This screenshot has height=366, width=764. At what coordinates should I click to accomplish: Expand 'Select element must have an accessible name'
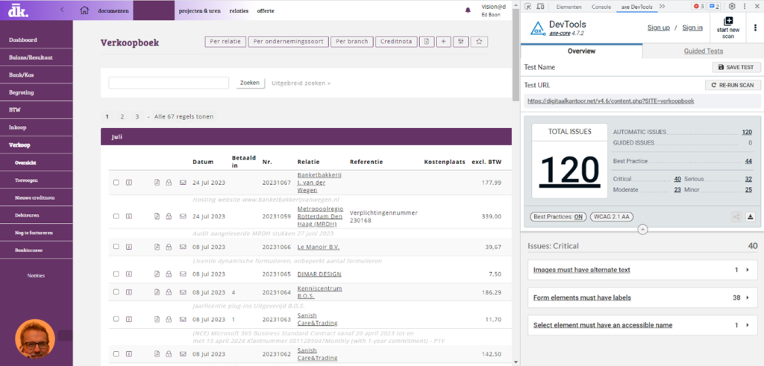pyautogui.click(x=747, y=325)
